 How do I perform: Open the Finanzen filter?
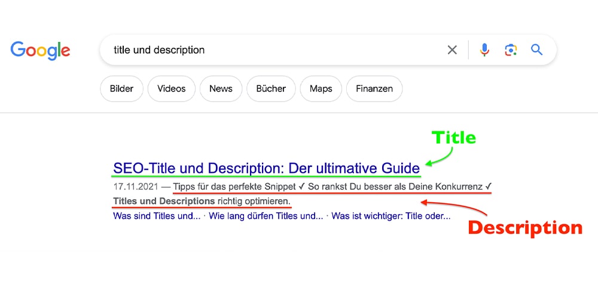[374, 89]
